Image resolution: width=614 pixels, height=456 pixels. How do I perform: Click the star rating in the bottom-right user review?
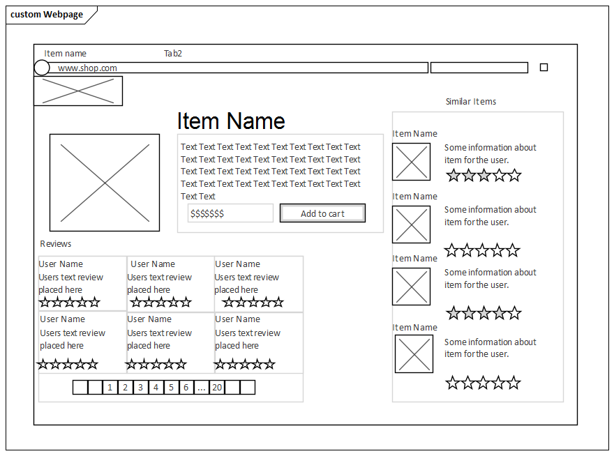tap(245, 363)
